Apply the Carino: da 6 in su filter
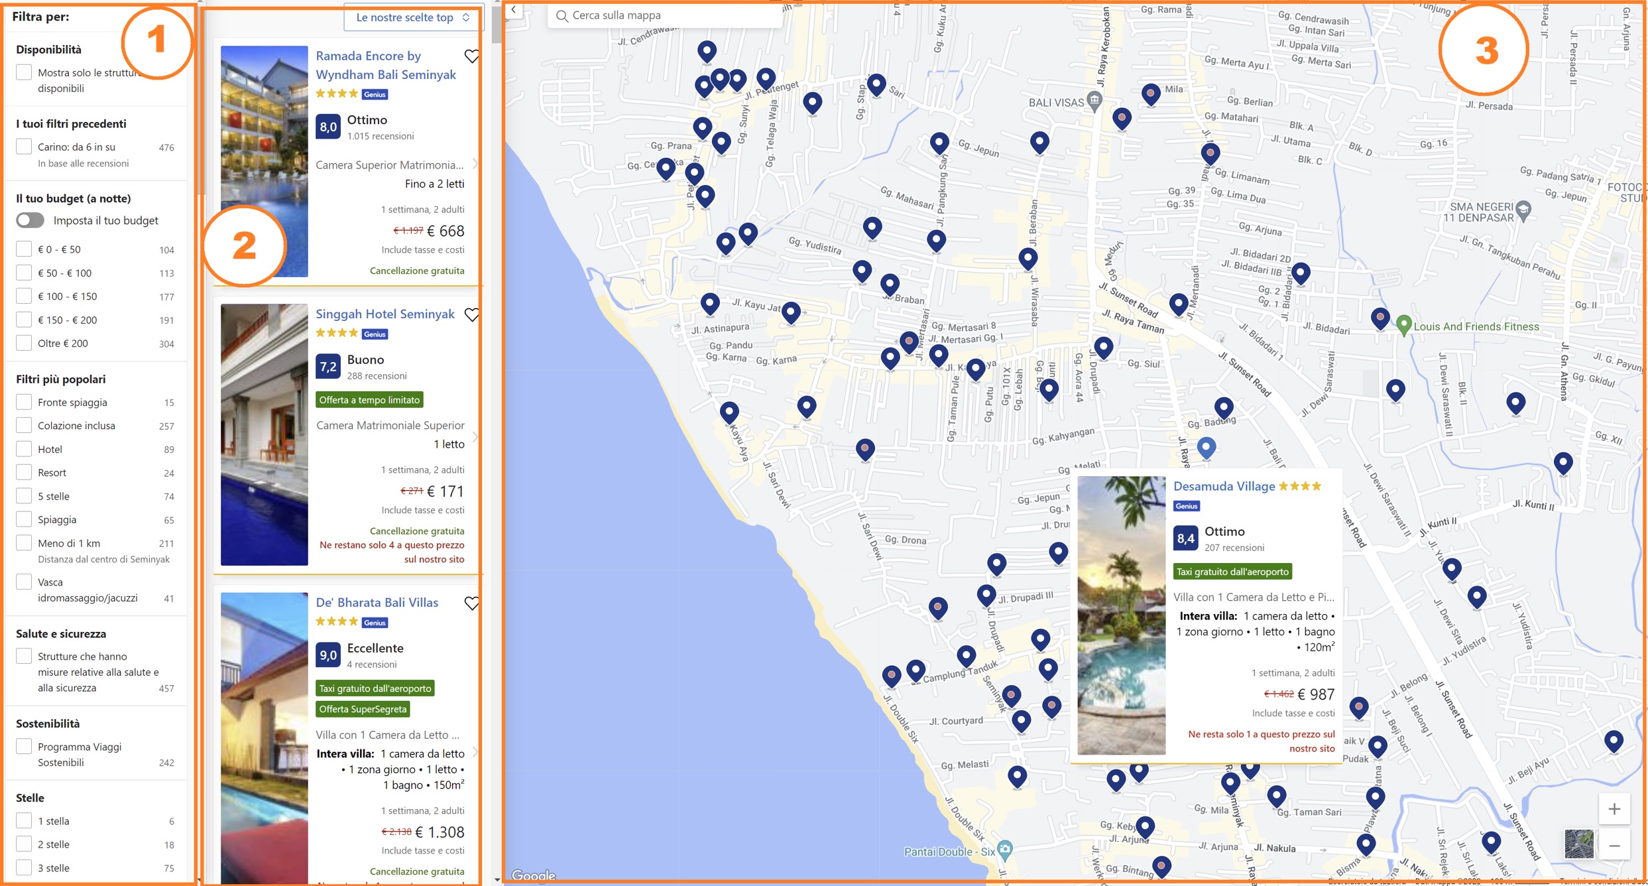1648x886 pixels. pyautogui.click(x=24, y=145)
